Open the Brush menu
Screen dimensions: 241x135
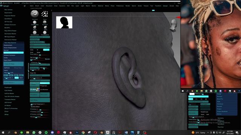click(x=37, y=6)
